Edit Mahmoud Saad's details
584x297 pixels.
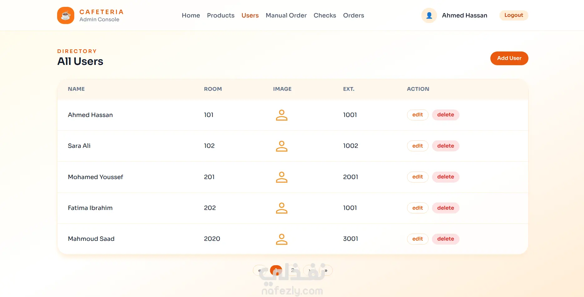coord(418,239)
